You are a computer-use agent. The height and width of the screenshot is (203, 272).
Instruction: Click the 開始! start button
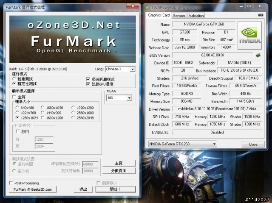[x=115, y=189]
